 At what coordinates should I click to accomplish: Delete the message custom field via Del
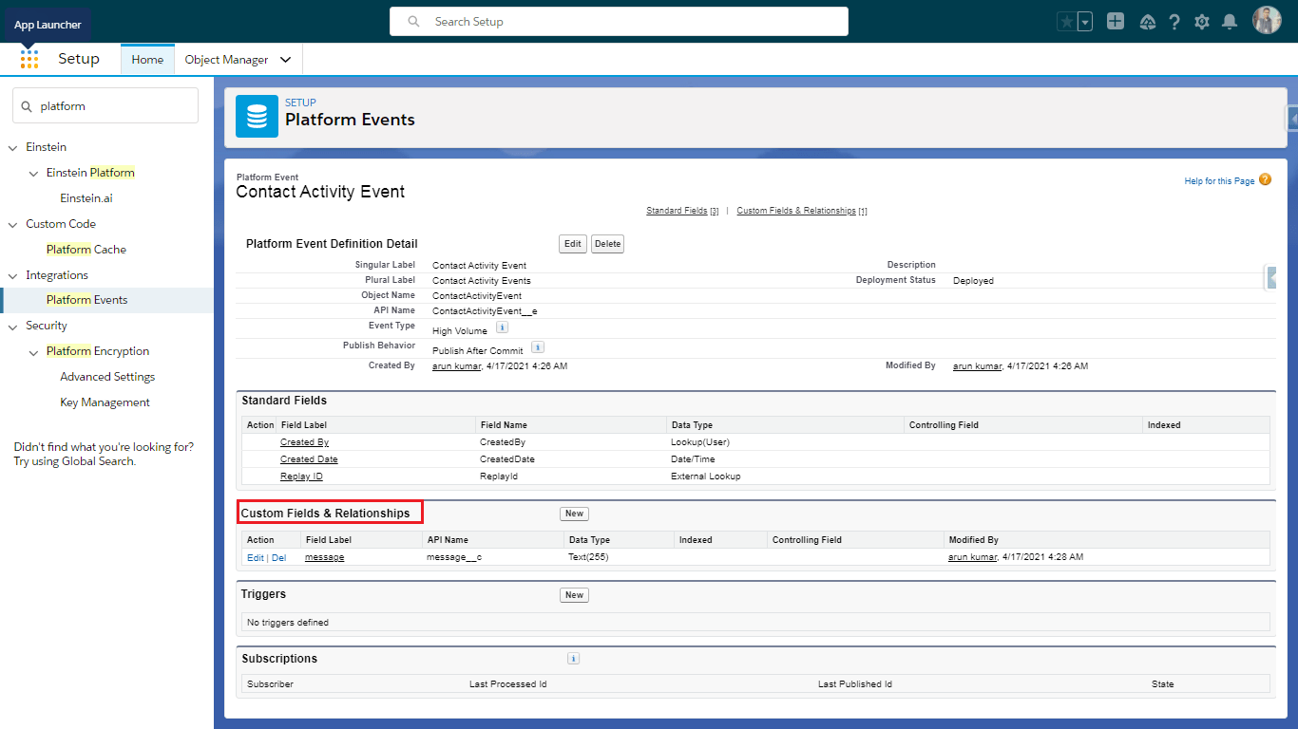coord(278,558)
